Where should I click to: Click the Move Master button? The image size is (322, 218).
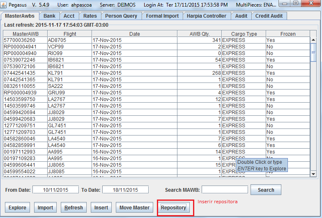[135, 208]
